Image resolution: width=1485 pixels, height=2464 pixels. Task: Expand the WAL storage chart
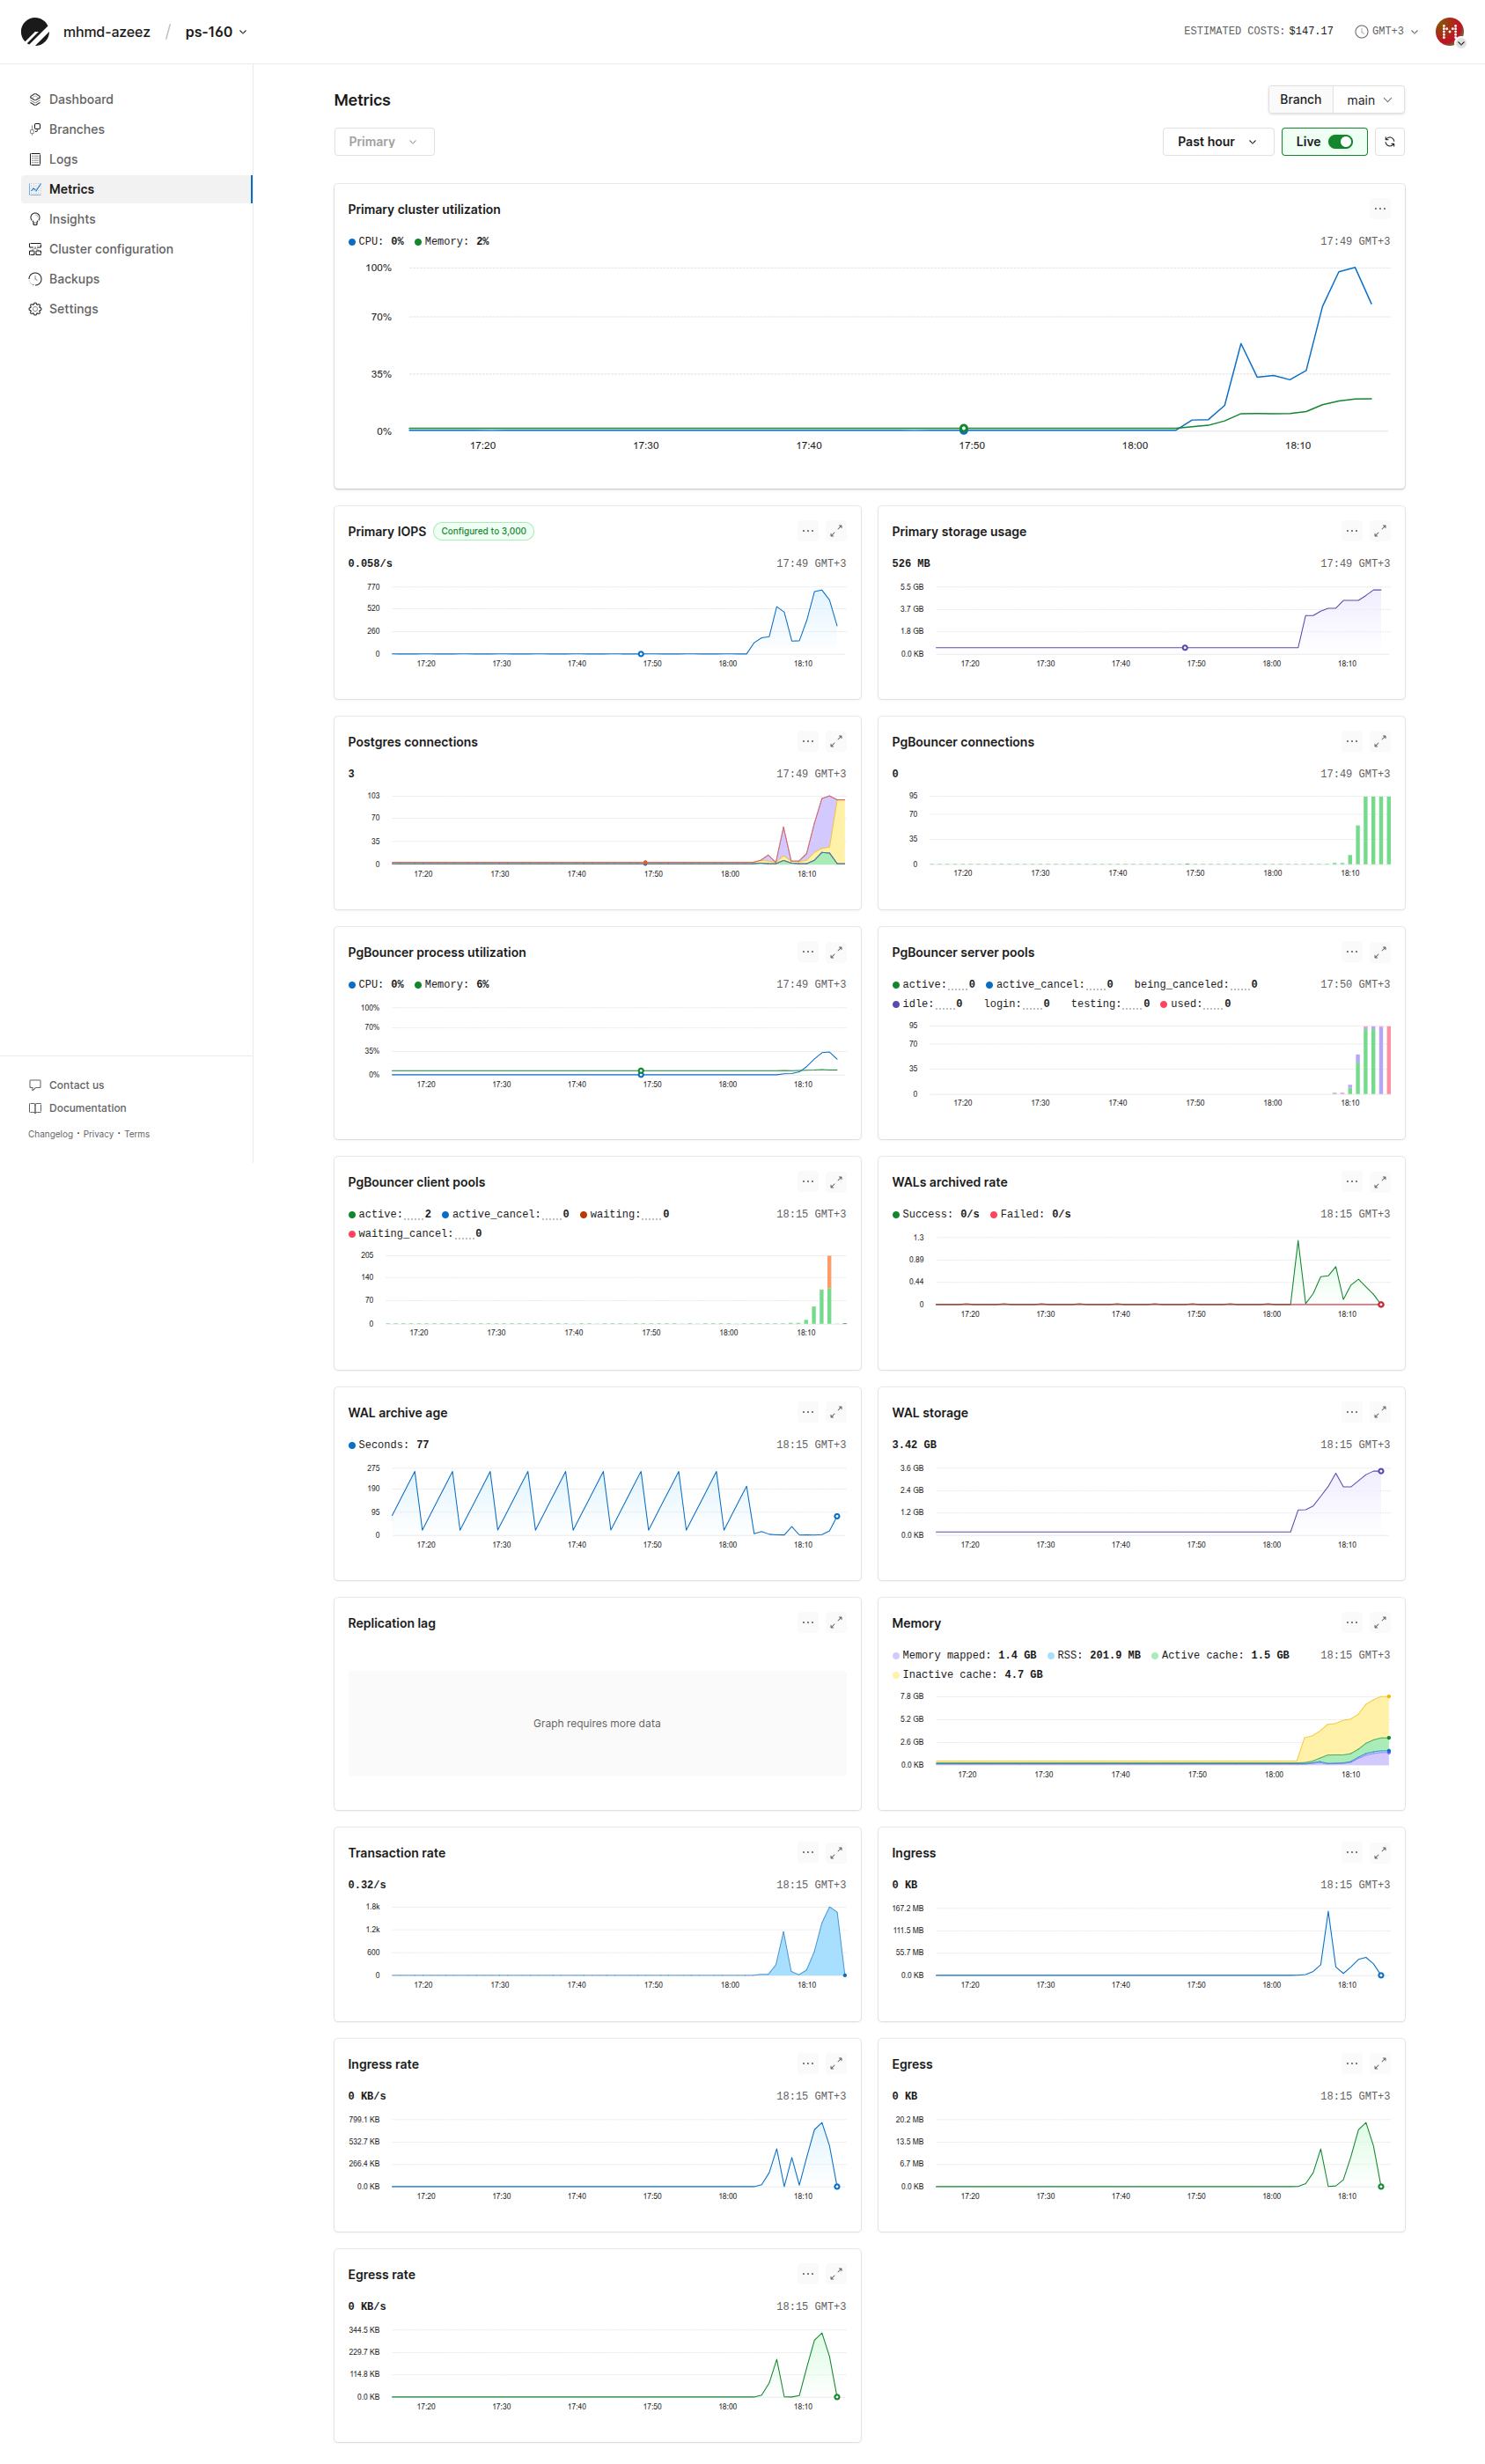[1379, 1412]
